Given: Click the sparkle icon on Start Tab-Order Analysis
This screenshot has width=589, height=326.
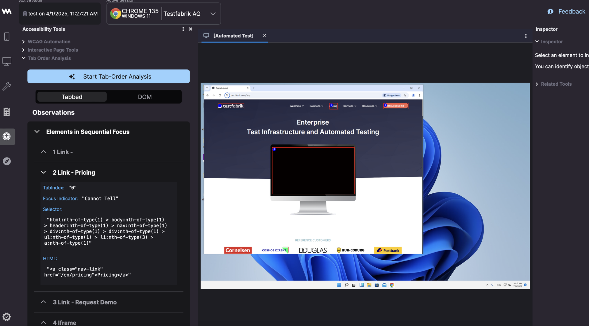Looking at the screenshot, I should coord(72,76).
